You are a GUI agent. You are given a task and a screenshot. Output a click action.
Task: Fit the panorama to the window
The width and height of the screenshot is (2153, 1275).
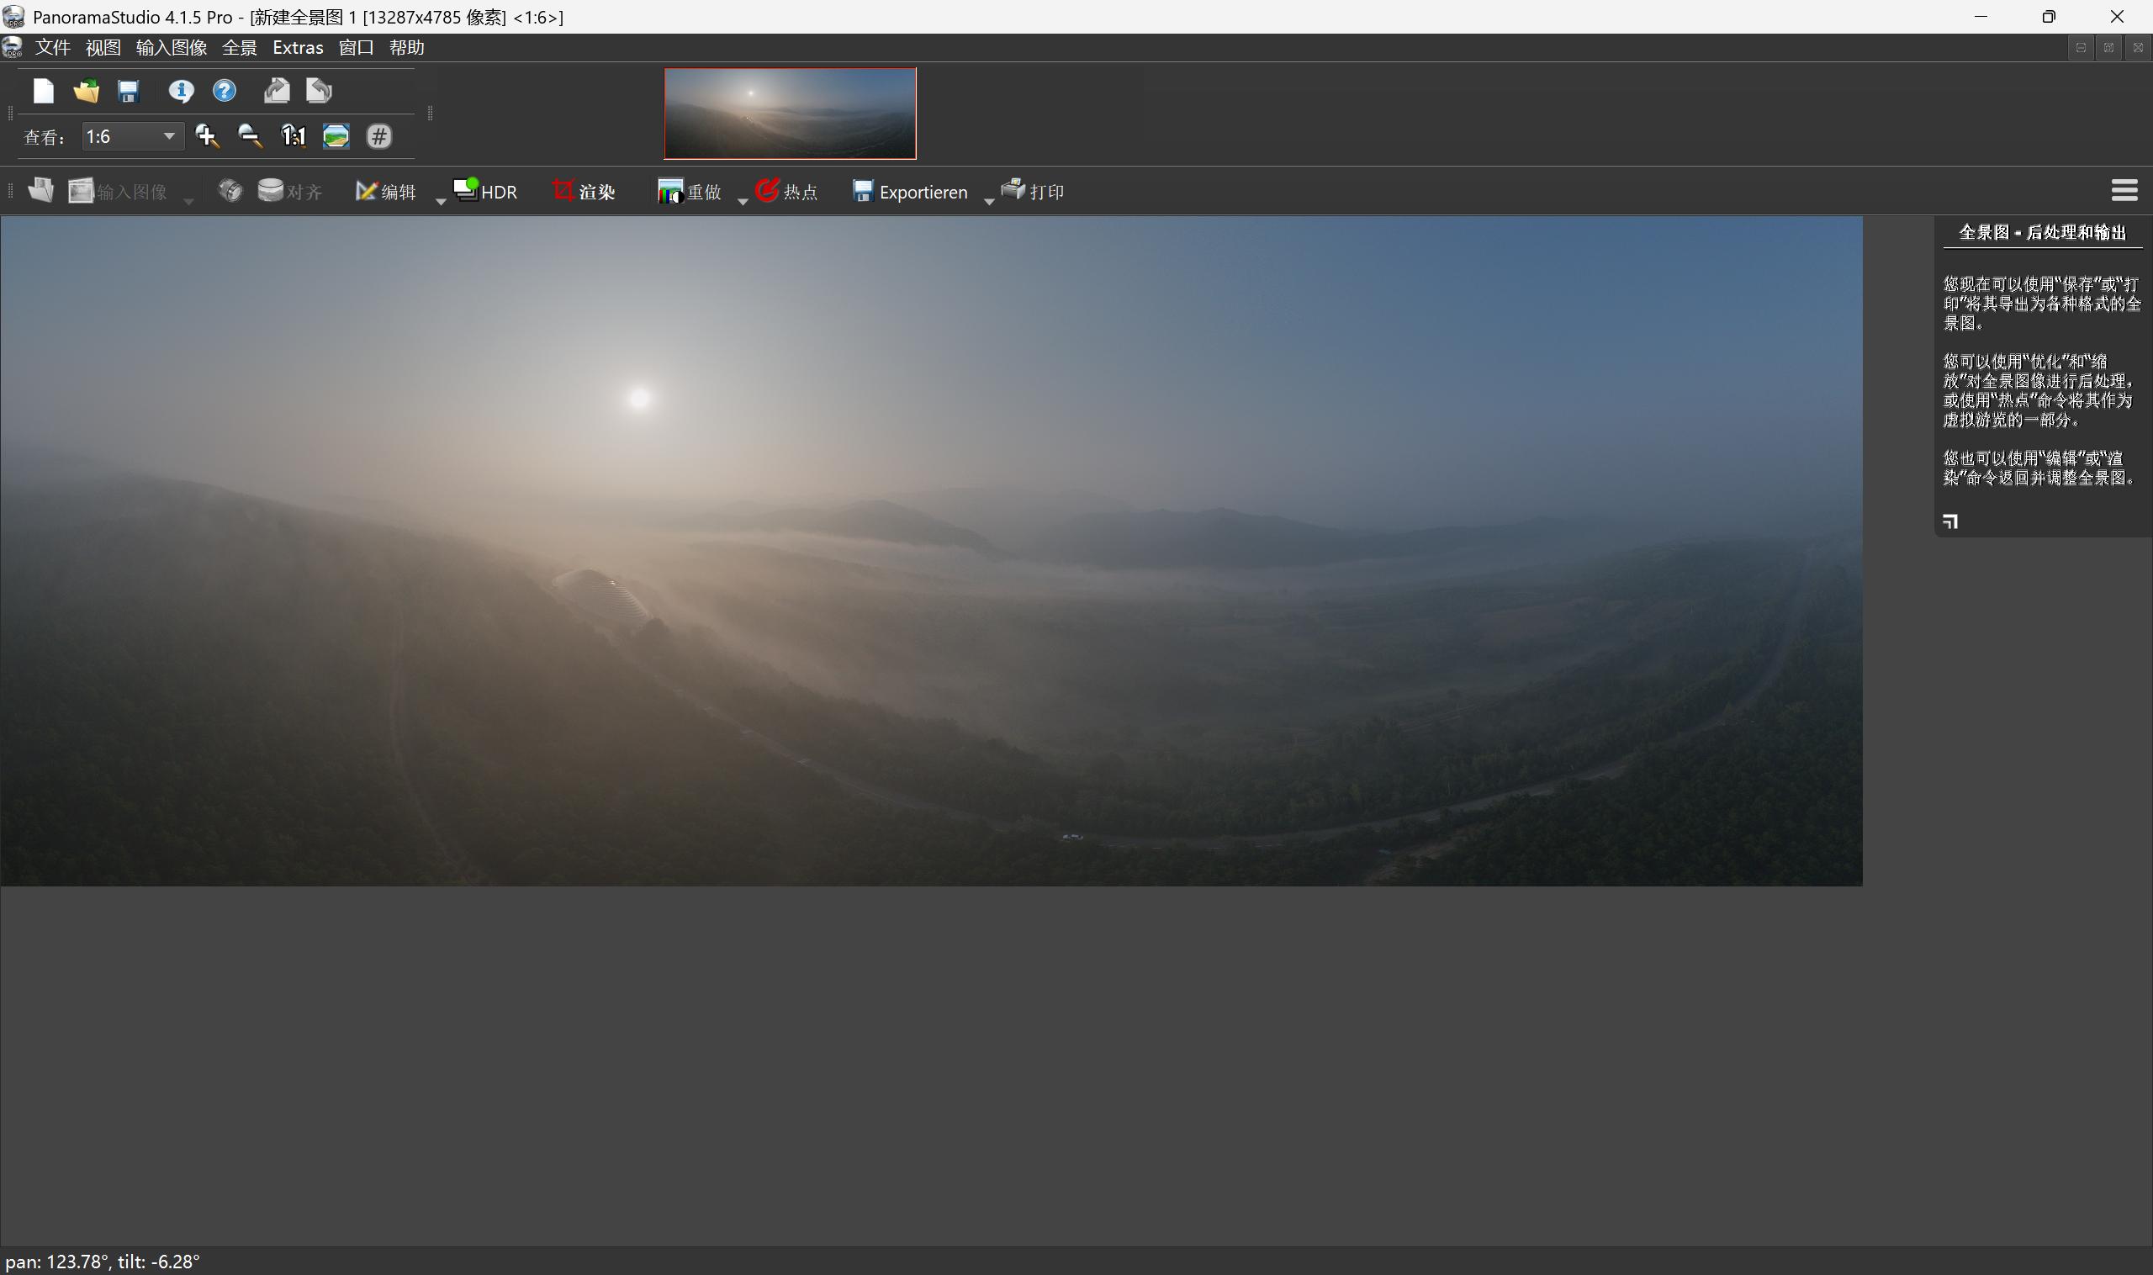point(335,135)
